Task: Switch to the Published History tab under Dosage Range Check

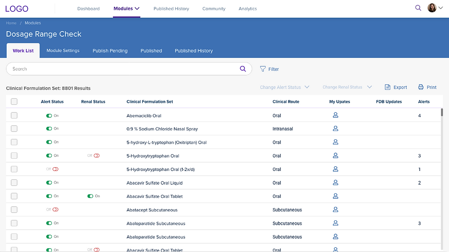Action: pos(194,51)
